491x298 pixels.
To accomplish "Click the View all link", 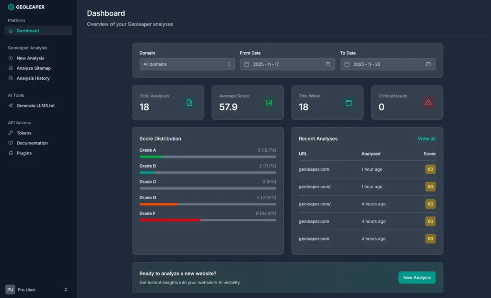I will click(x=426, y=138).
